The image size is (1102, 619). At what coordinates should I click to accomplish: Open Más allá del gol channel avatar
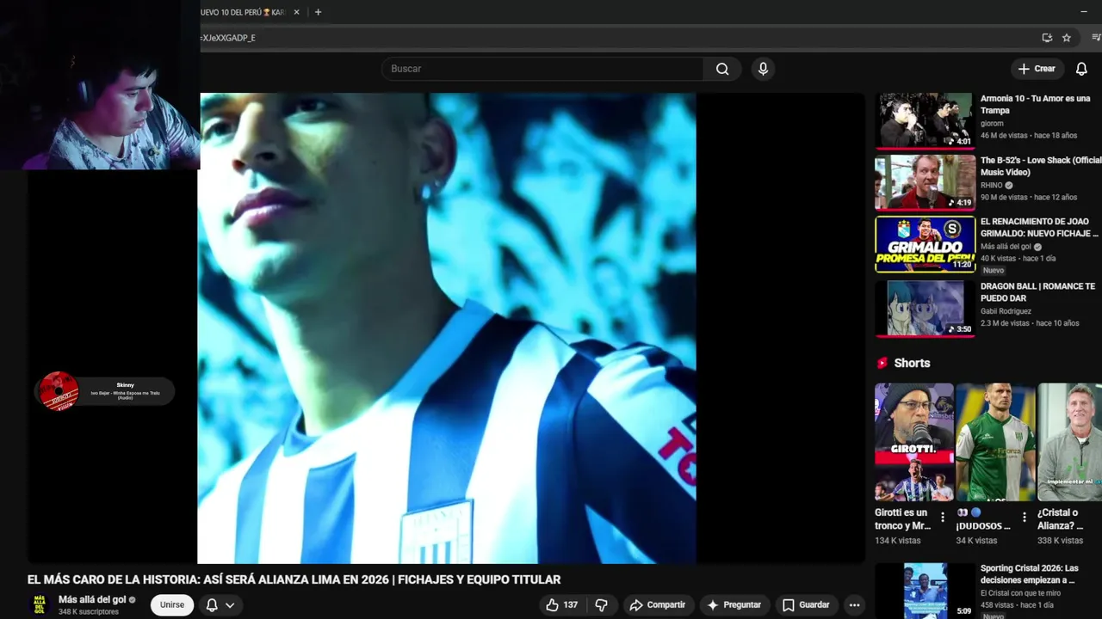coord(40,605)
